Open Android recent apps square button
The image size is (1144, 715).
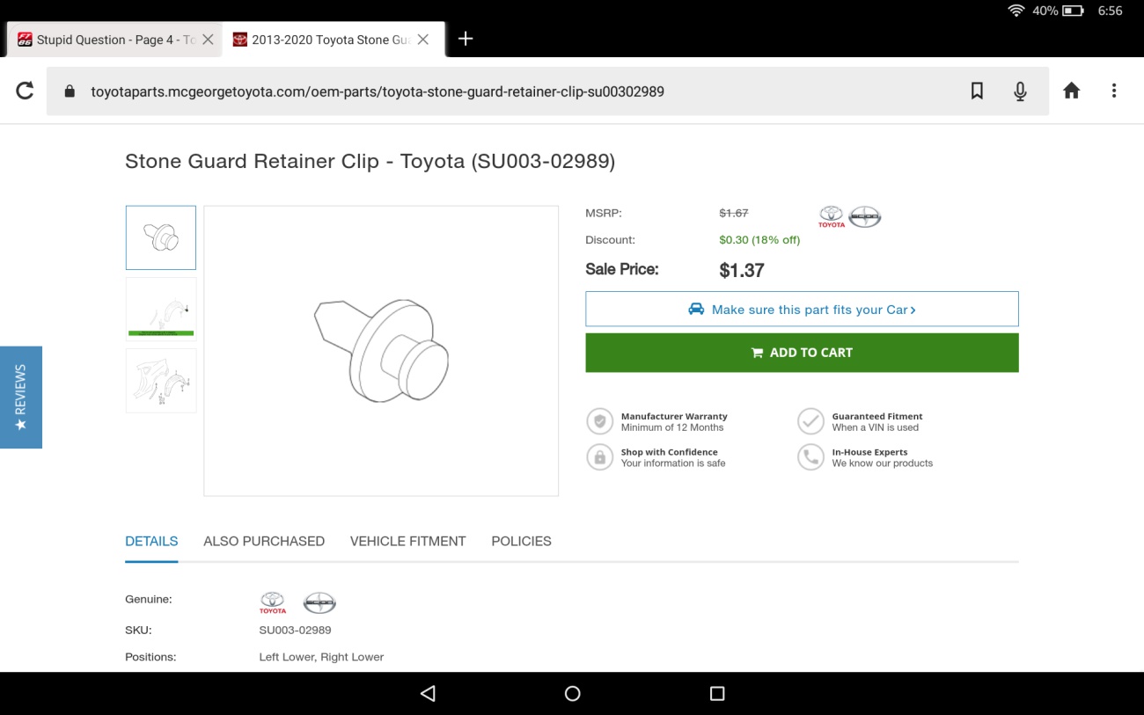click(716, 694)
